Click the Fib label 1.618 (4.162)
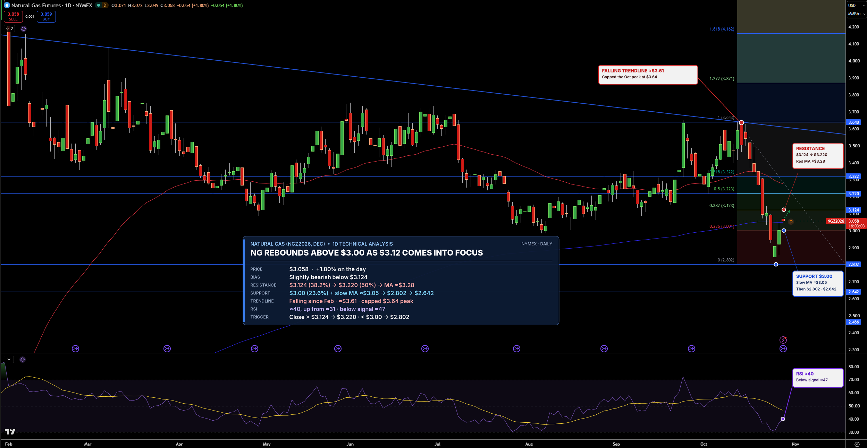867x448 pixels. coord(722,29)
